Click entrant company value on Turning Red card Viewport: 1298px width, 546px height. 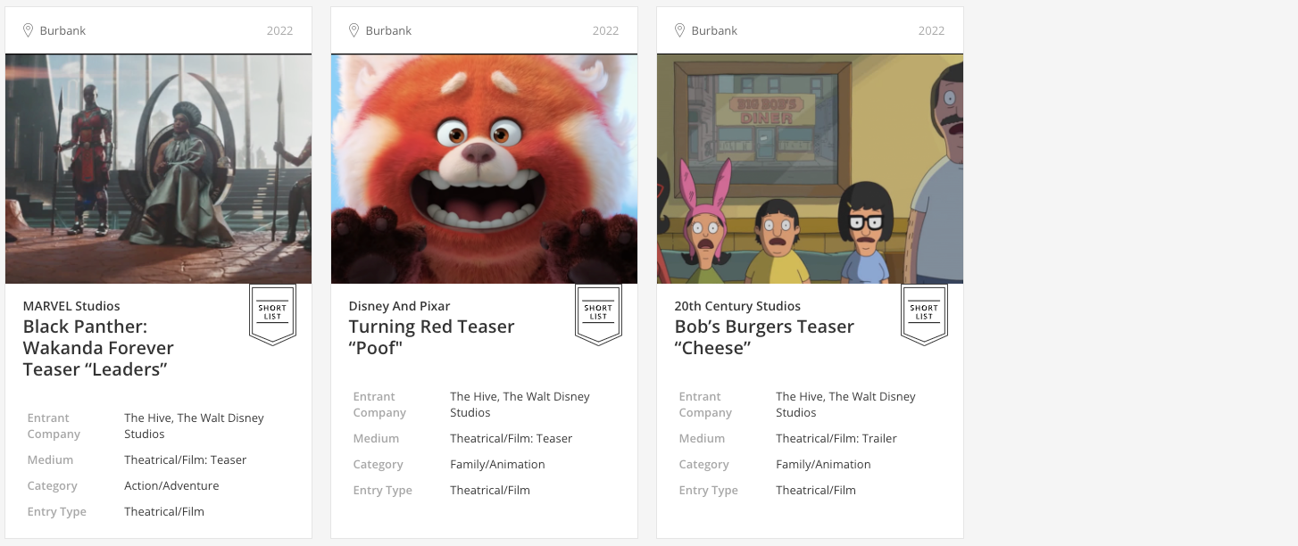pyautogui.click(x=520, y=405)
